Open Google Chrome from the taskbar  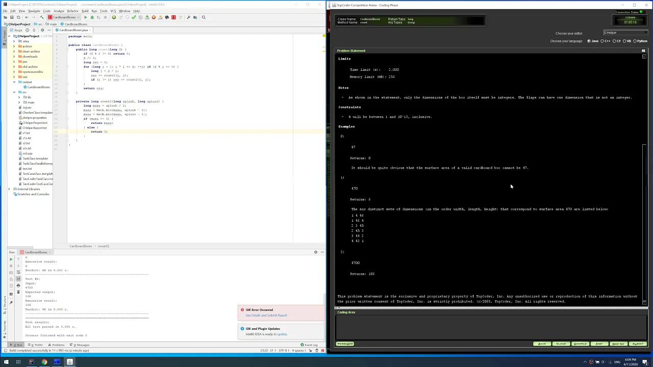[x=44, y=362]
